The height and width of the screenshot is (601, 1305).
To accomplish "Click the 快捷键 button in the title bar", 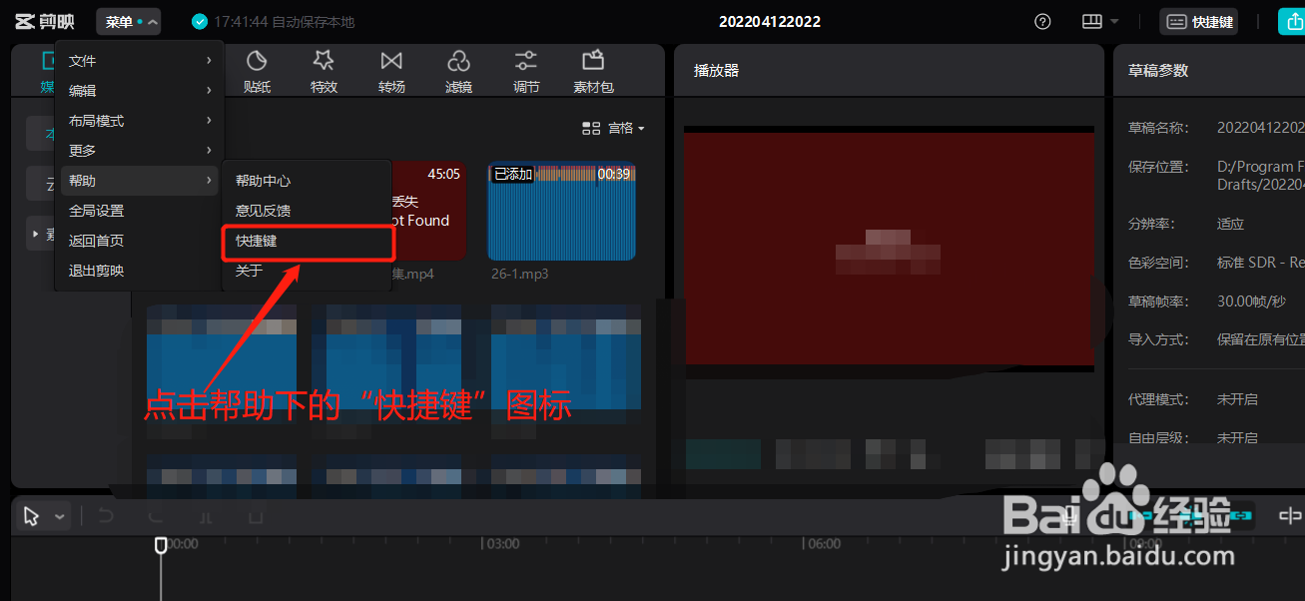I will (x=1198, y=22).
